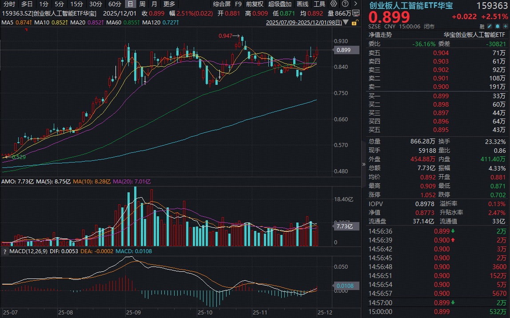Expand the date range dropdown triangle
The height and width of the screenshot is (318, 510).
345,22
